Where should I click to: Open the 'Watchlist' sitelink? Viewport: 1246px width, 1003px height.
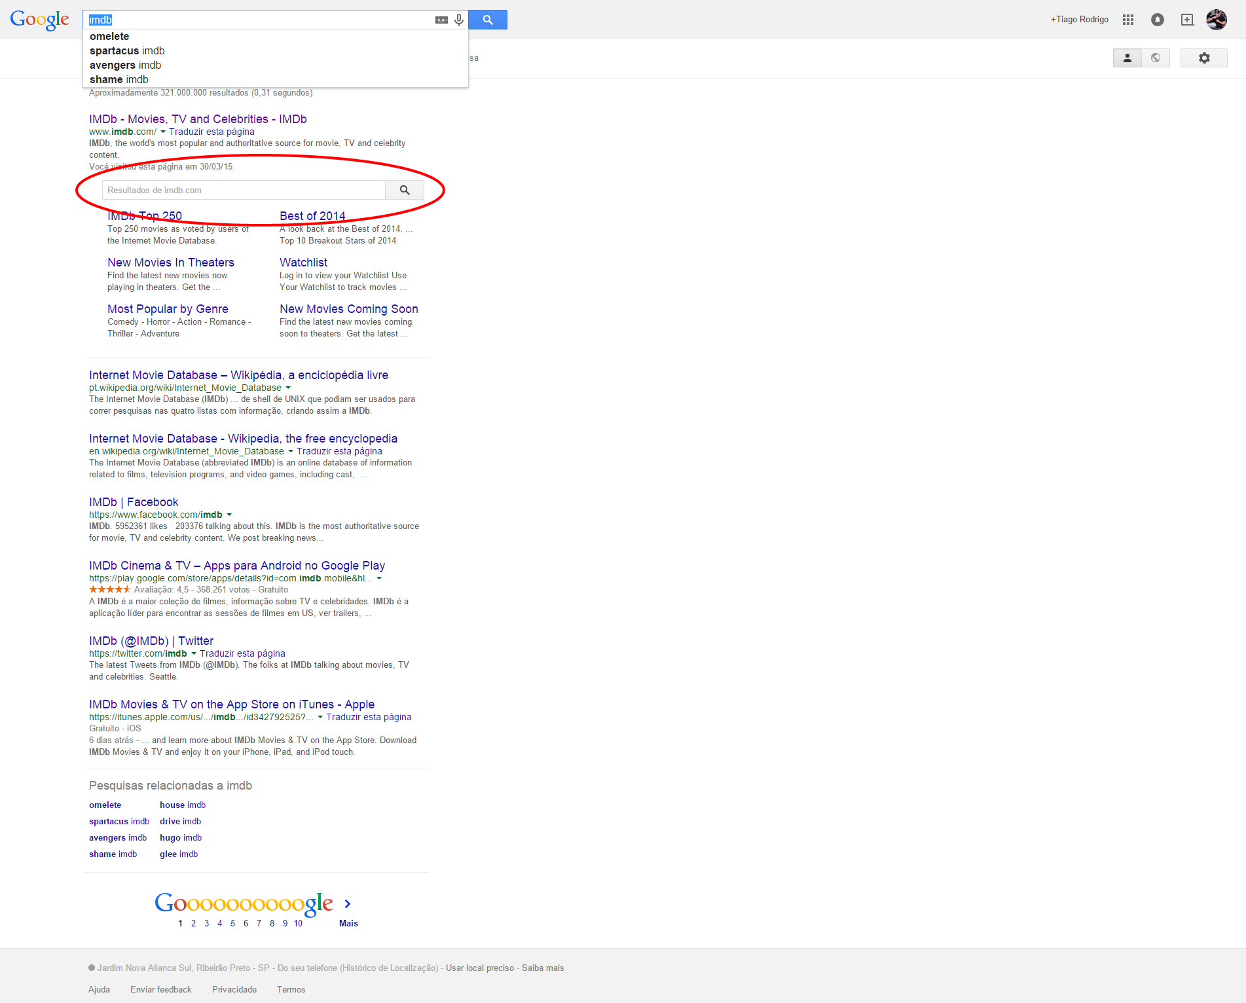coord(304,263)
